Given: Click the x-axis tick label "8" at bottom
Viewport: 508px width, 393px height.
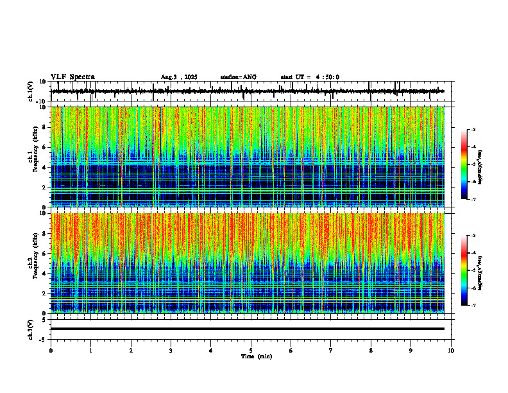Looking at the screenshot, I should coord(371,351).
